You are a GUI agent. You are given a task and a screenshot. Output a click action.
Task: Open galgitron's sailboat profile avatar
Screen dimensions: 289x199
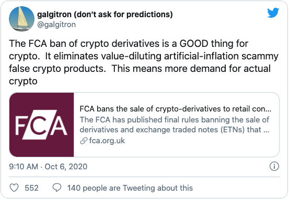point(21,19)
